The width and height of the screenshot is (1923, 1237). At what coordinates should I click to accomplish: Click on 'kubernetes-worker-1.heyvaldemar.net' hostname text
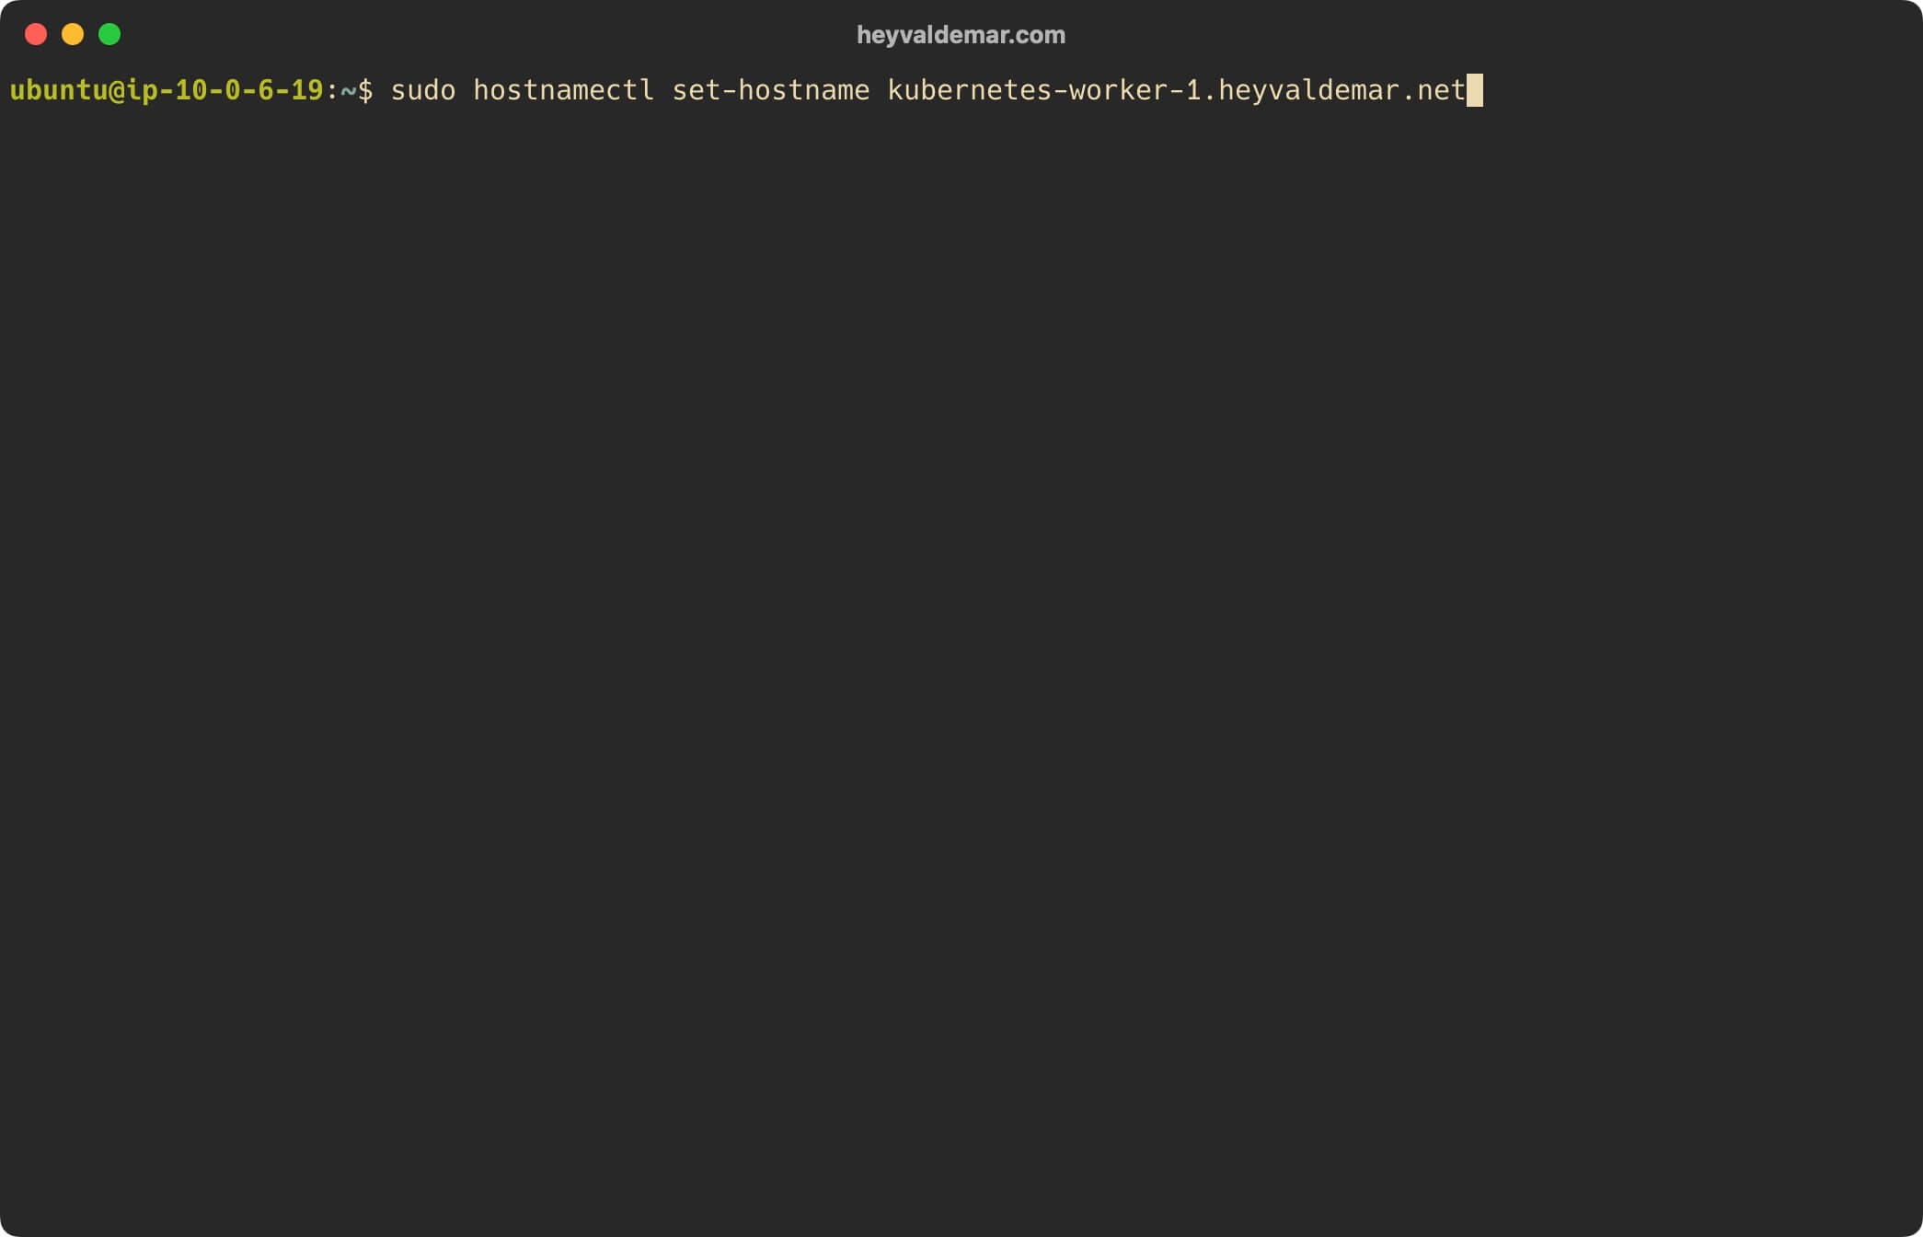1178,88
